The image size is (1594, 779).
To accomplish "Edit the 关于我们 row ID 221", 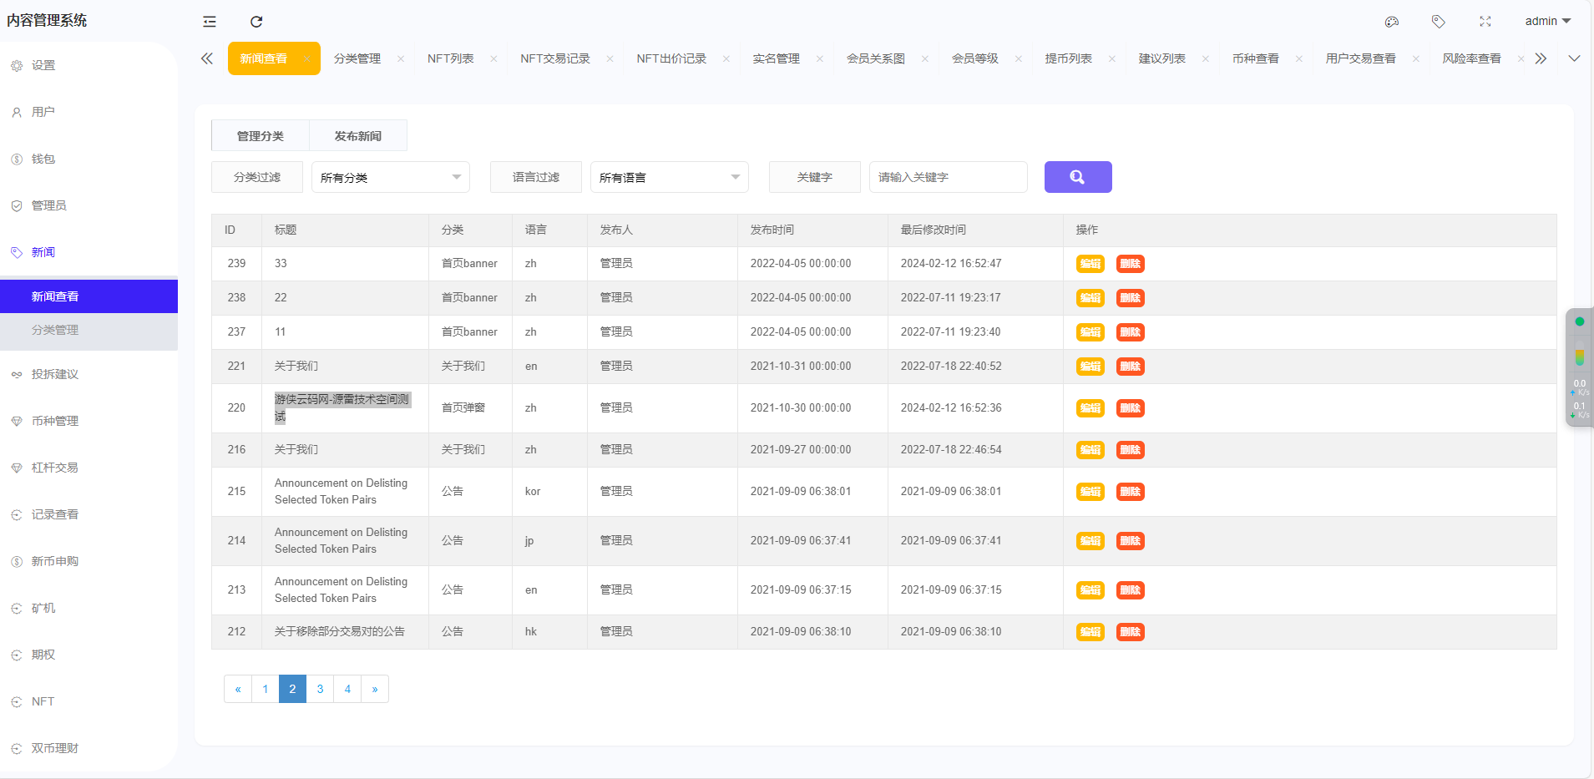I will click(x=1090, y=367).
